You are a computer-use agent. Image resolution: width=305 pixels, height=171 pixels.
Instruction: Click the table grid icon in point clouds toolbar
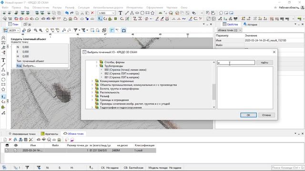click(x=26, y=139)
